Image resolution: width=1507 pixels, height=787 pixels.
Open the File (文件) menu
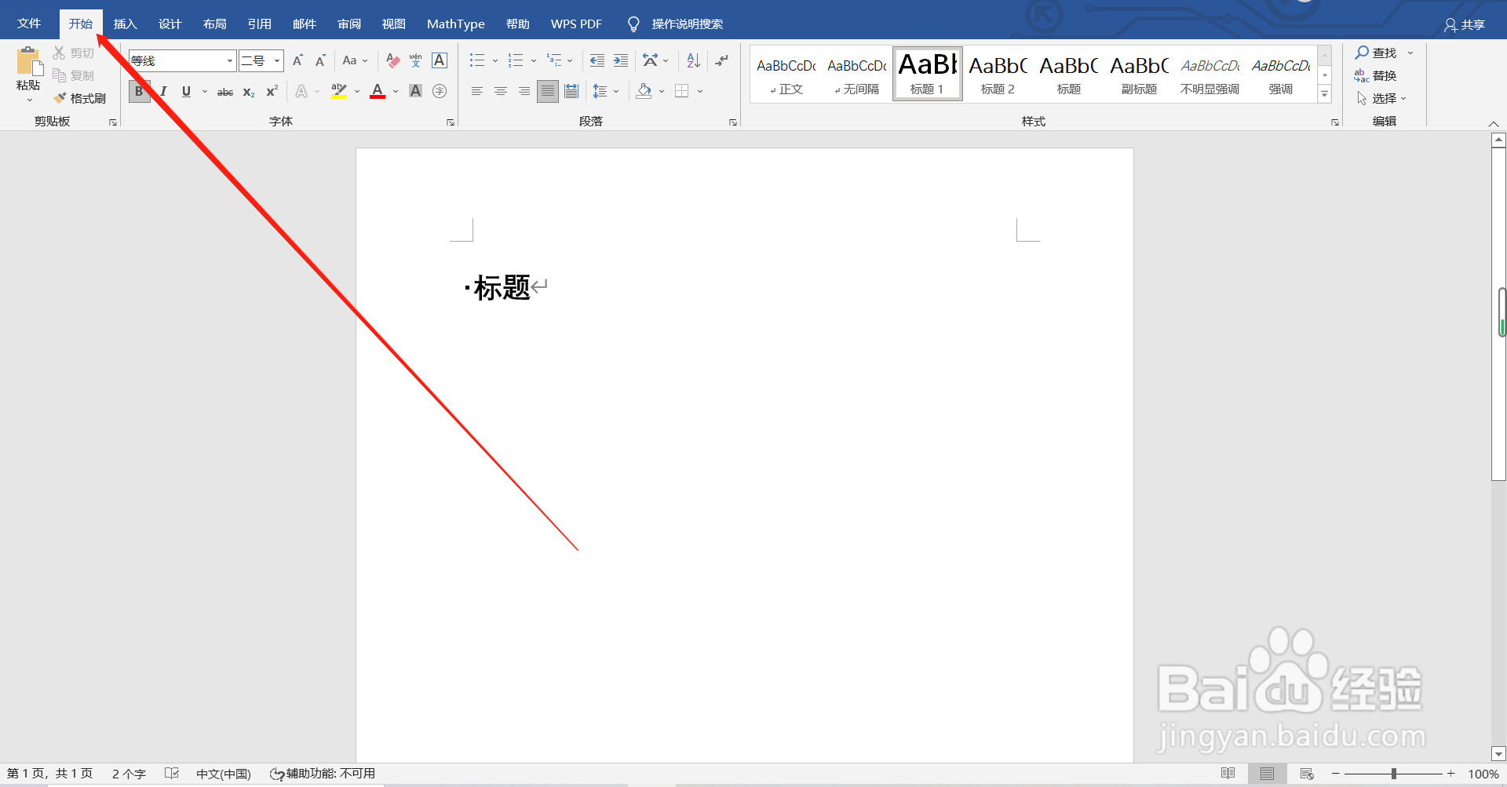29,24
